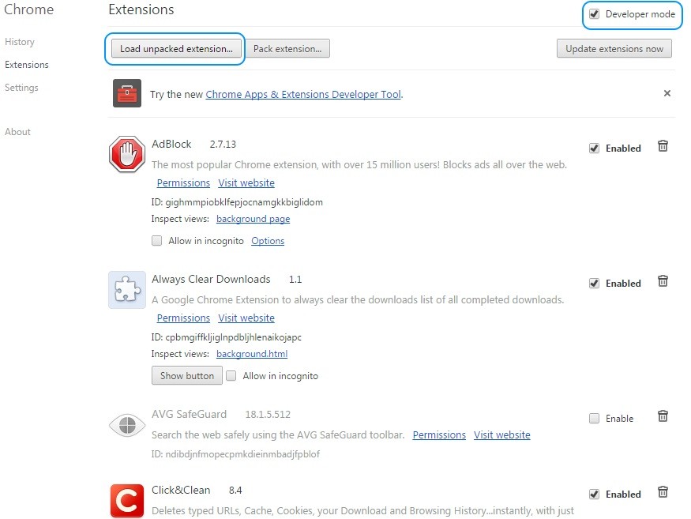Go to the About page in sidebar
The image size is (691, 519).
17,132
